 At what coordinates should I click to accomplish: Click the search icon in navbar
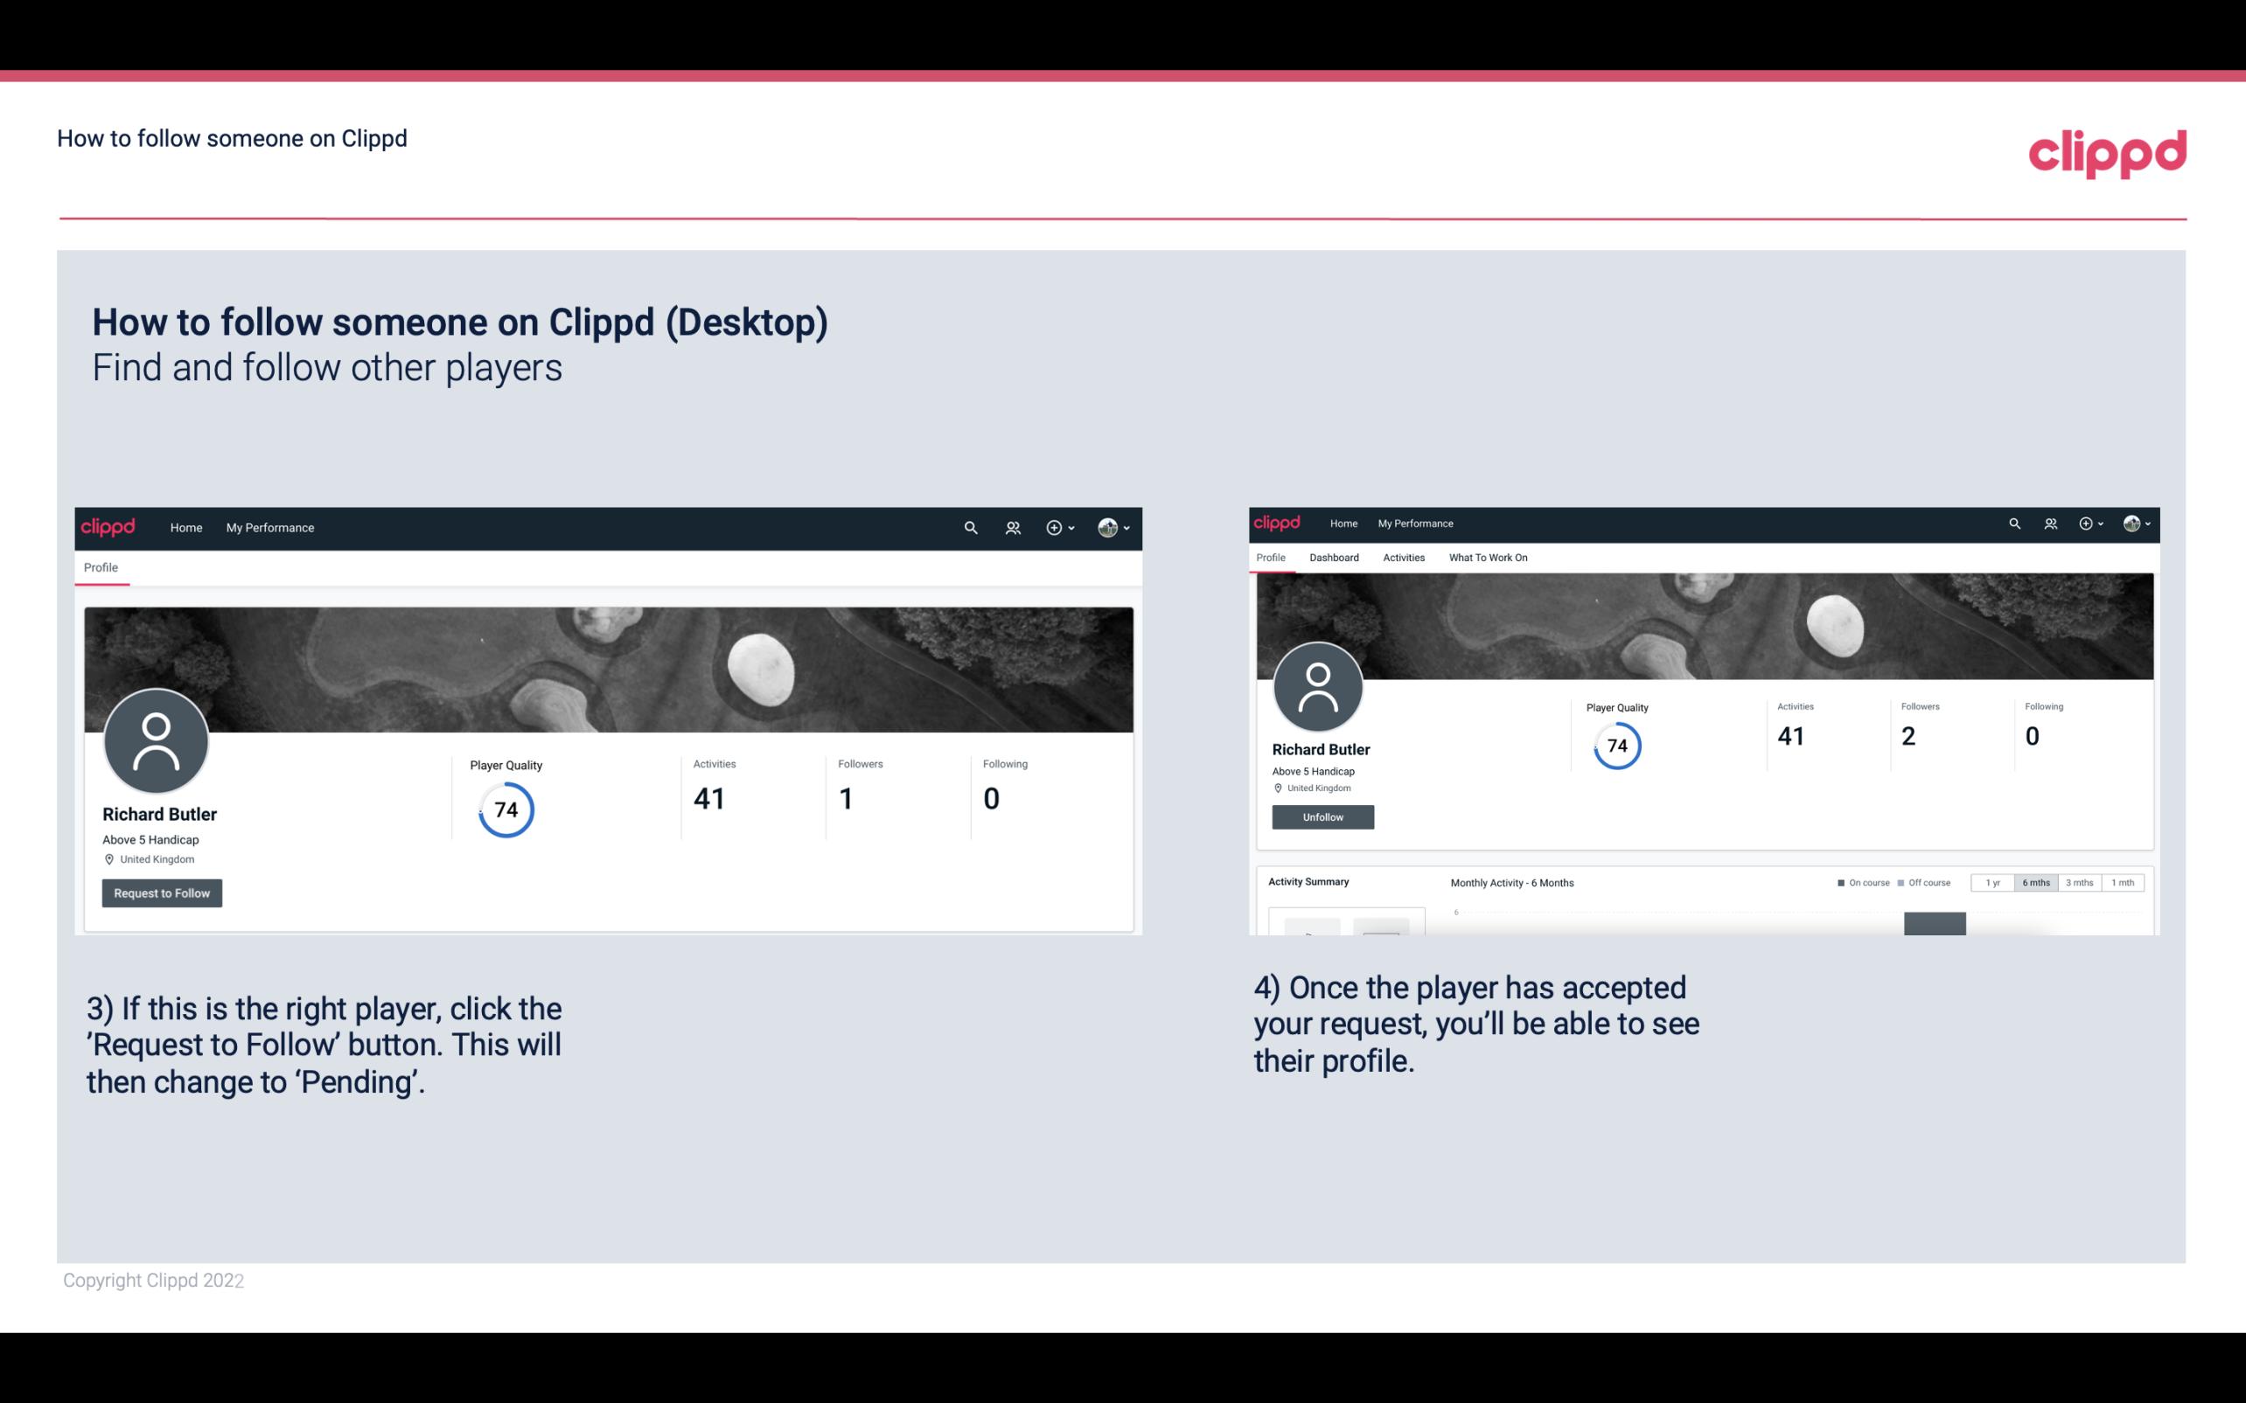tap(968, 525)
